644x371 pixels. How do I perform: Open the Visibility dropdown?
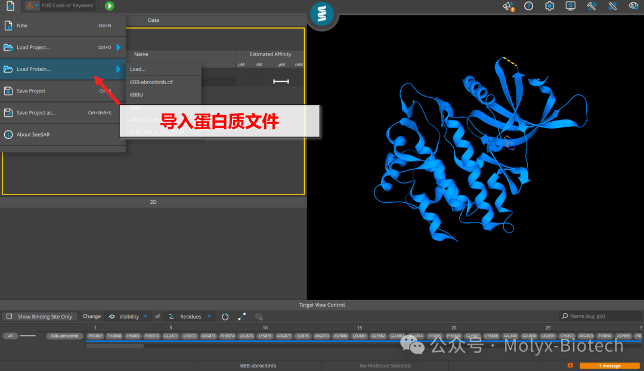pos(128,317)
